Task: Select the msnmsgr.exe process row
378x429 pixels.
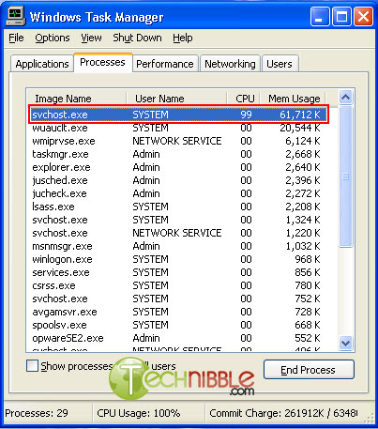Action: 178,246
